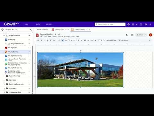Open Johnson County Population Table item
The image size is (154, 116).
tap(17, 60)
